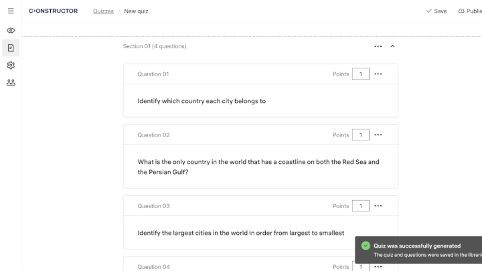The height and width of the screenshot is (271, 482).
Task: Click the New quiz breadcrumb title
Action: point(137,11)
